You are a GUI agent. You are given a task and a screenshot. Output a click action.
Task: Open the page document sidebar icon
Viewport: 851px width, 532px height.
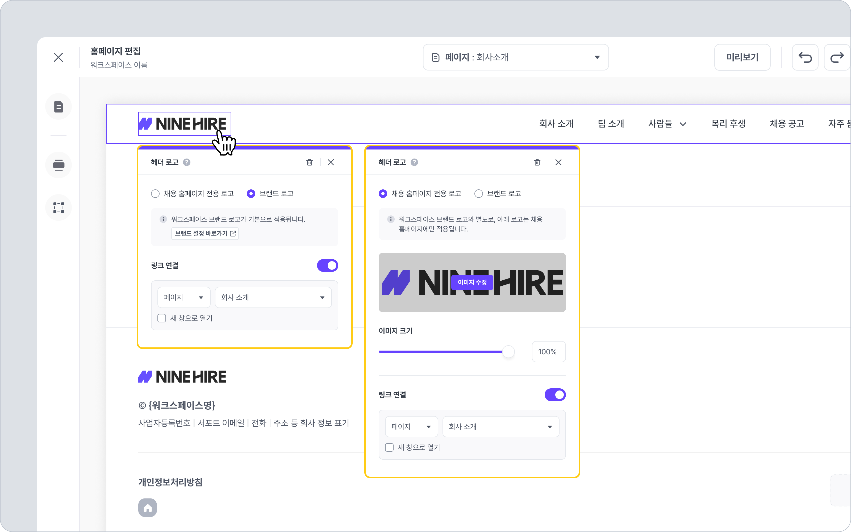click(59, 107)
